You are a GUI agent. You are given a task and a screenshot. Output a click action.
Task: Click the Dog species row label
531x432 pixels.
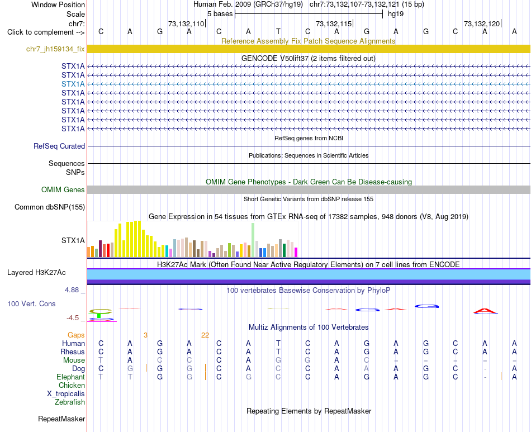click(78, 368)
